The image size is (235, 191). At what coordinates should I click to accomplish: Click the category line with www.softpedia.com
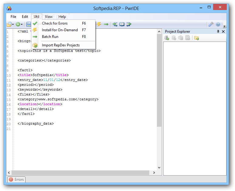pyautogui.click(x=58, y=99)
